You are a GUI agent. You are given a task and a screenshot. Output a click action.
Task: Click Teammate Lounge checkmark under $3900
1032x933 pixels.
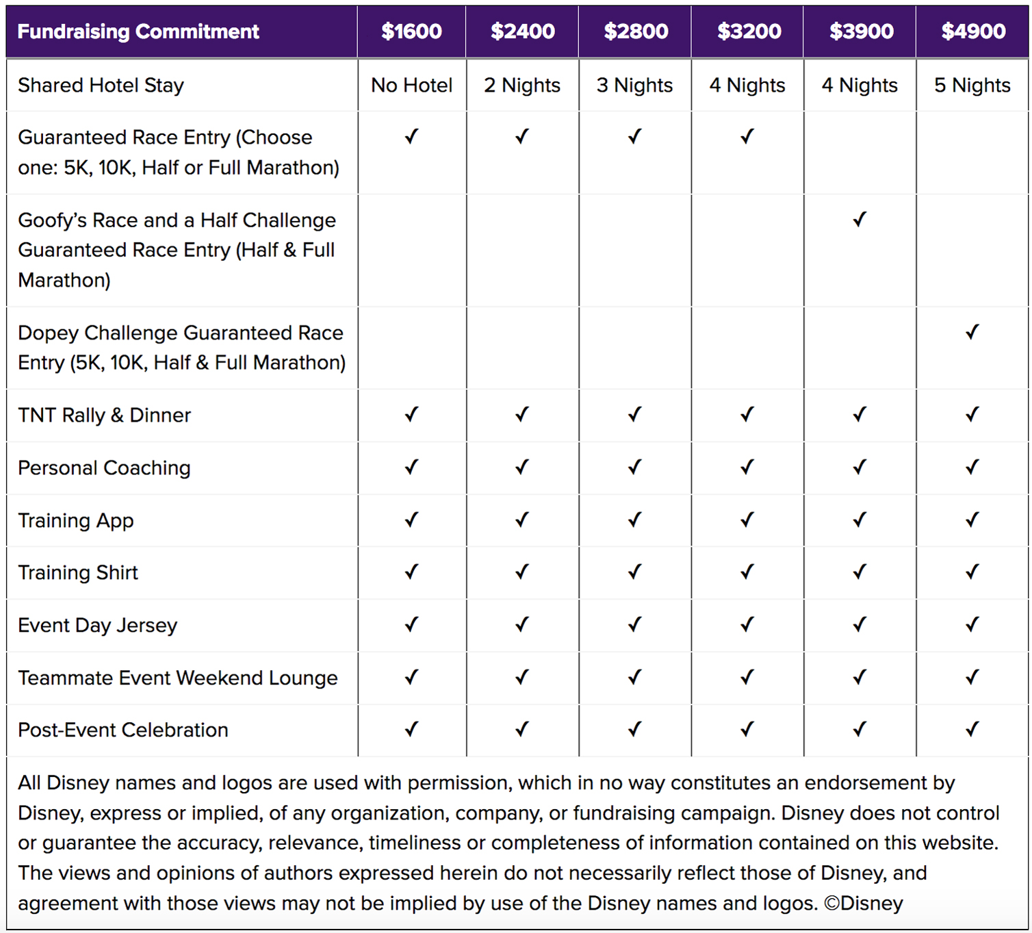[860, 677]
